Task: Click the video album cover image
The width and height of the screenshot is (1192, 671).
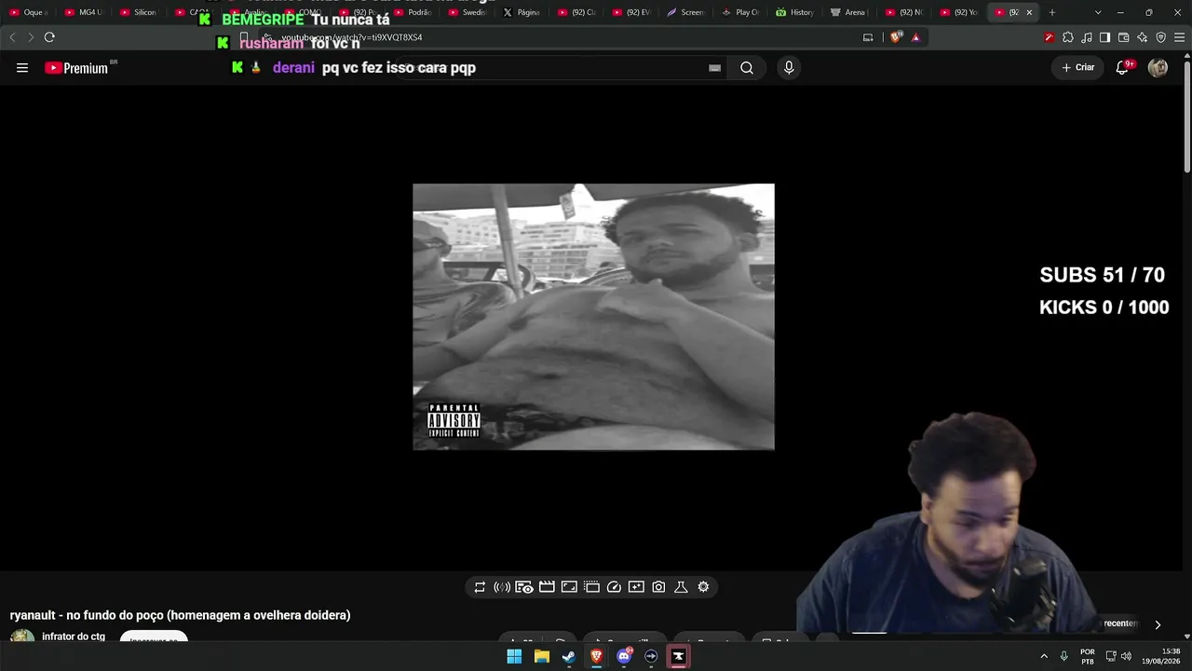Action: pyautogui.click(x=593, y=317)
